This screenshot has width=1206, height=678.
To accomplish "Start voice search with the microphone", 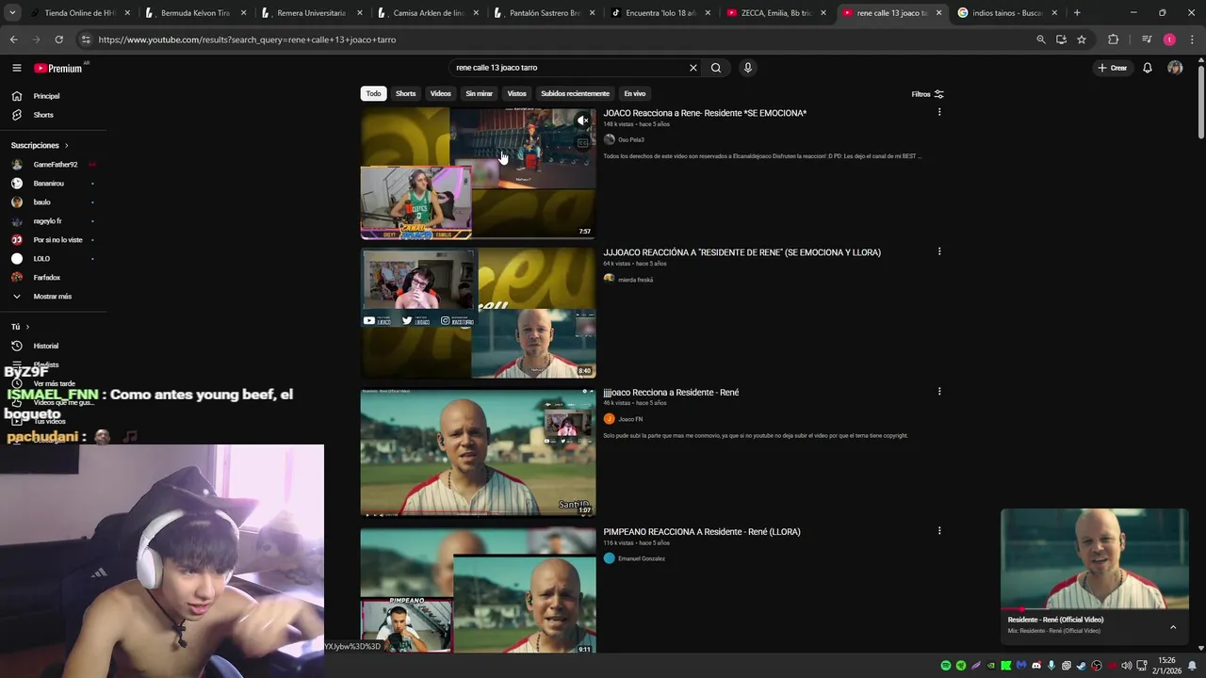I will tap(748, 68).
